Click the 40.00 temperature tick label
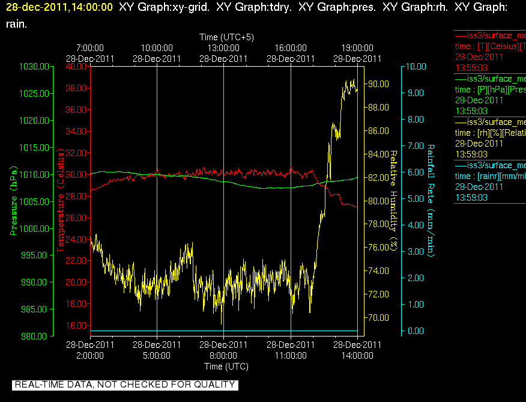Image resolution: width=526 pixels, height=402 pixels. (76, 67)
